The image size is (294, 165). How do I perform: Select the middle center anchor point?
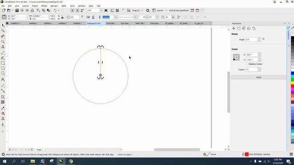pyautogui.click(x=236, y=57)
